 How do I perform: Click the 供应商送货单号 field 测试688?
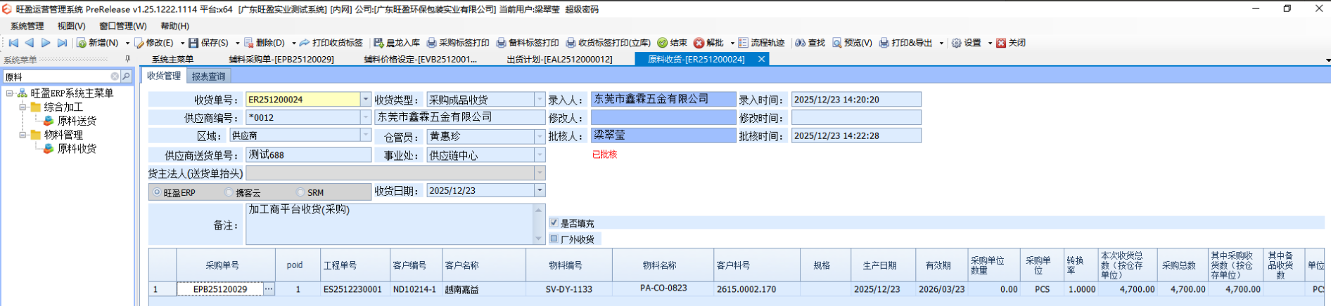(308, 154)
